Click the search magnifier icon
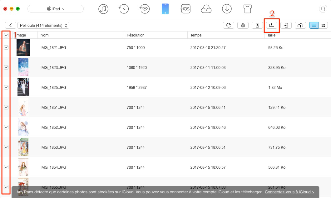Viewport: 331px width, 198px height. coord(323,9)
